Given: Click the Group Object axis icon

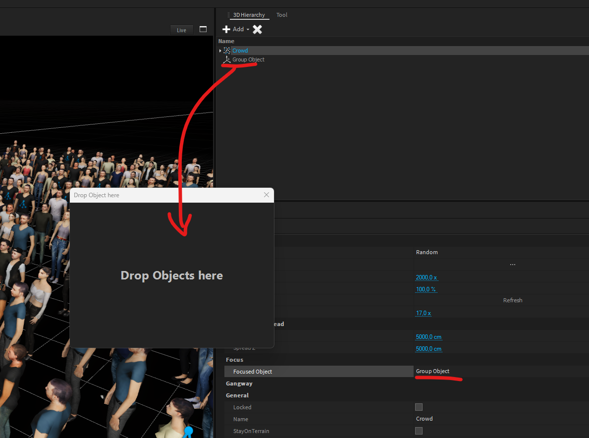Looking at the screenshot, I should (x=226, y=60).
